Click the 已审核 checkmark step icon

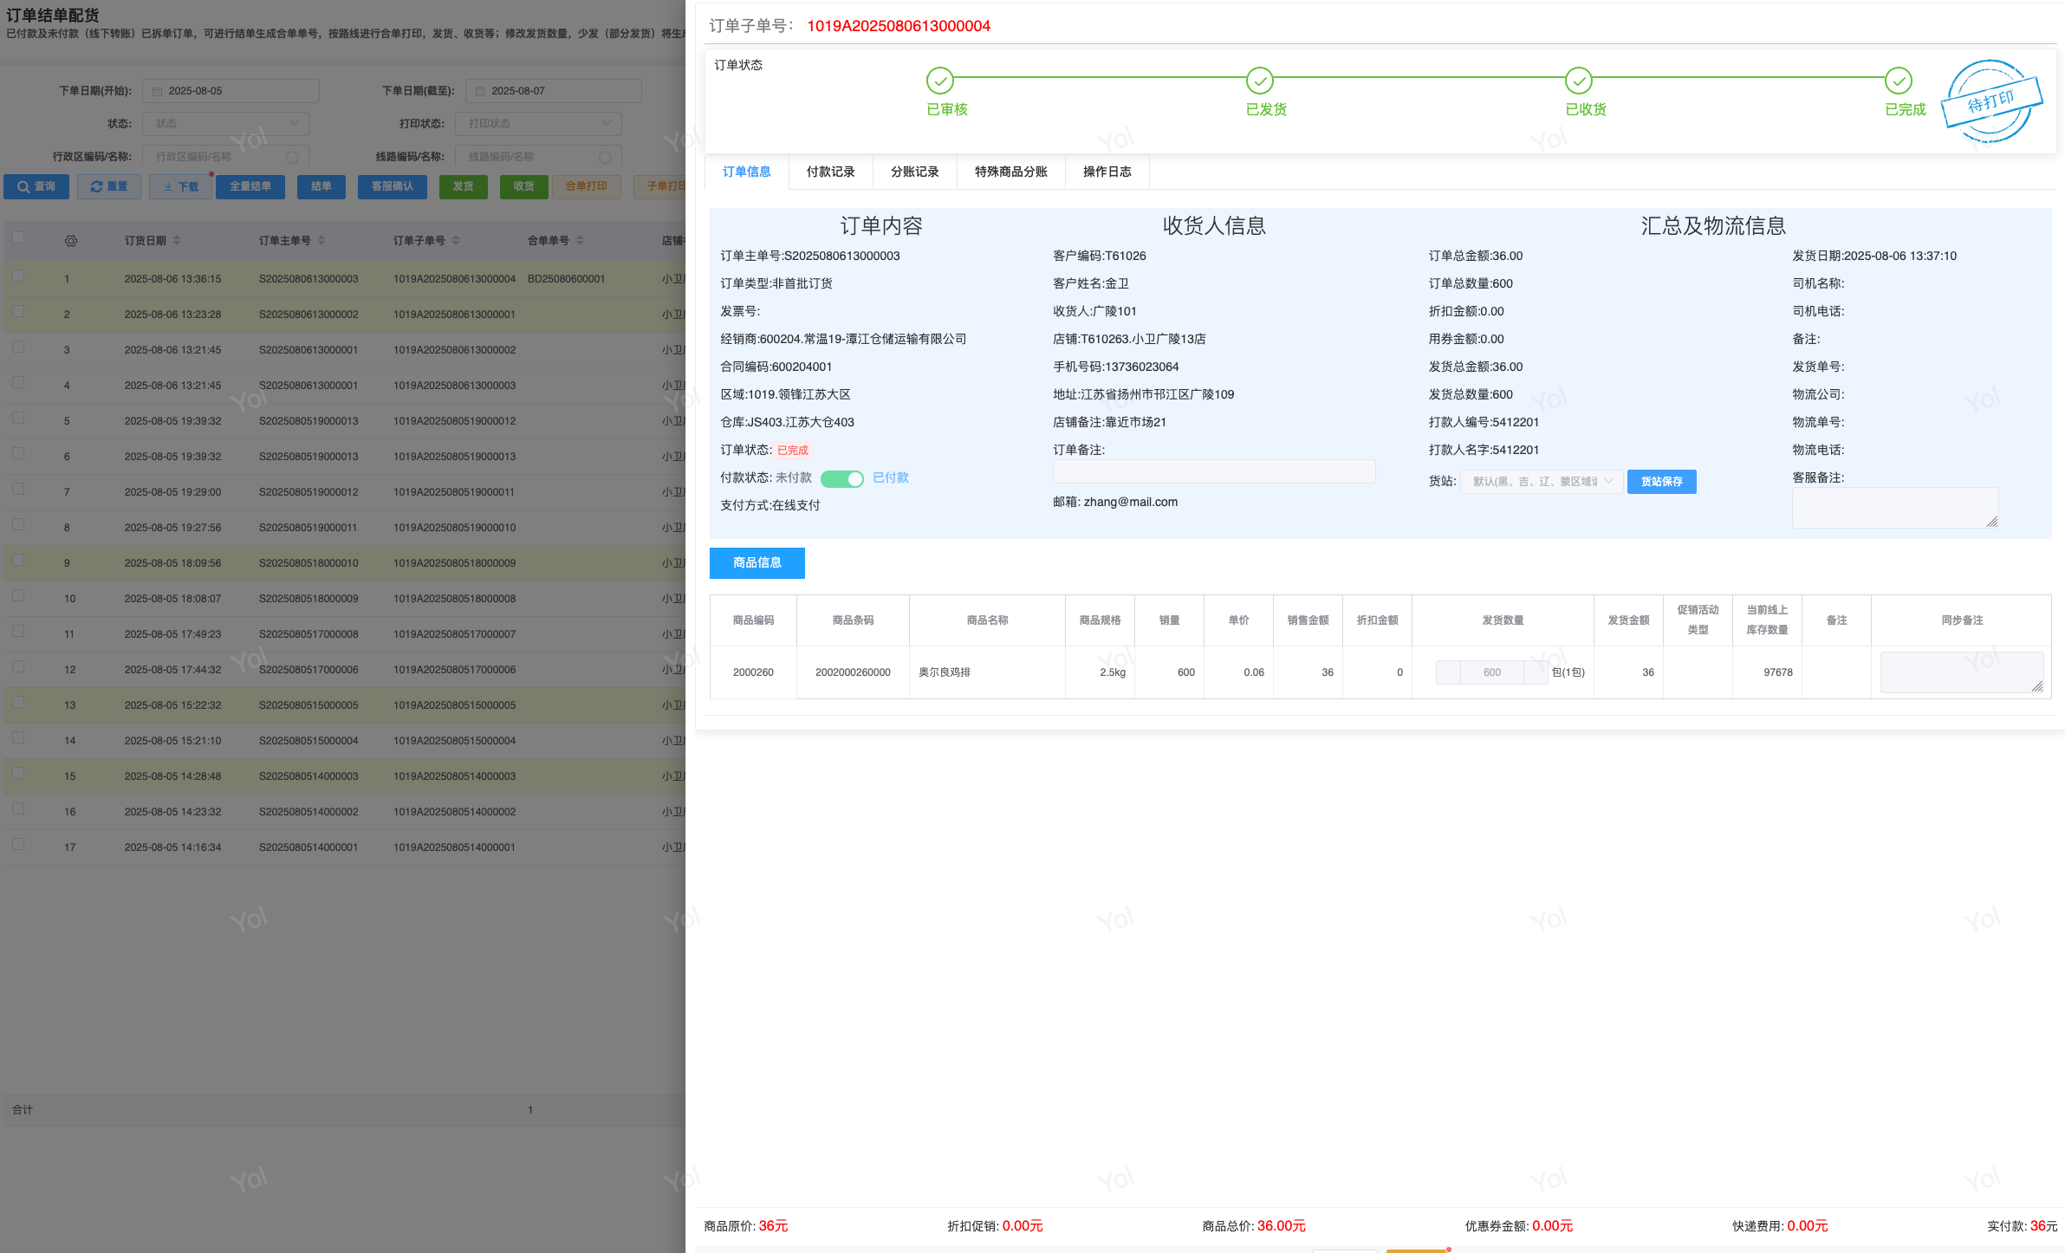pos(939,81)
